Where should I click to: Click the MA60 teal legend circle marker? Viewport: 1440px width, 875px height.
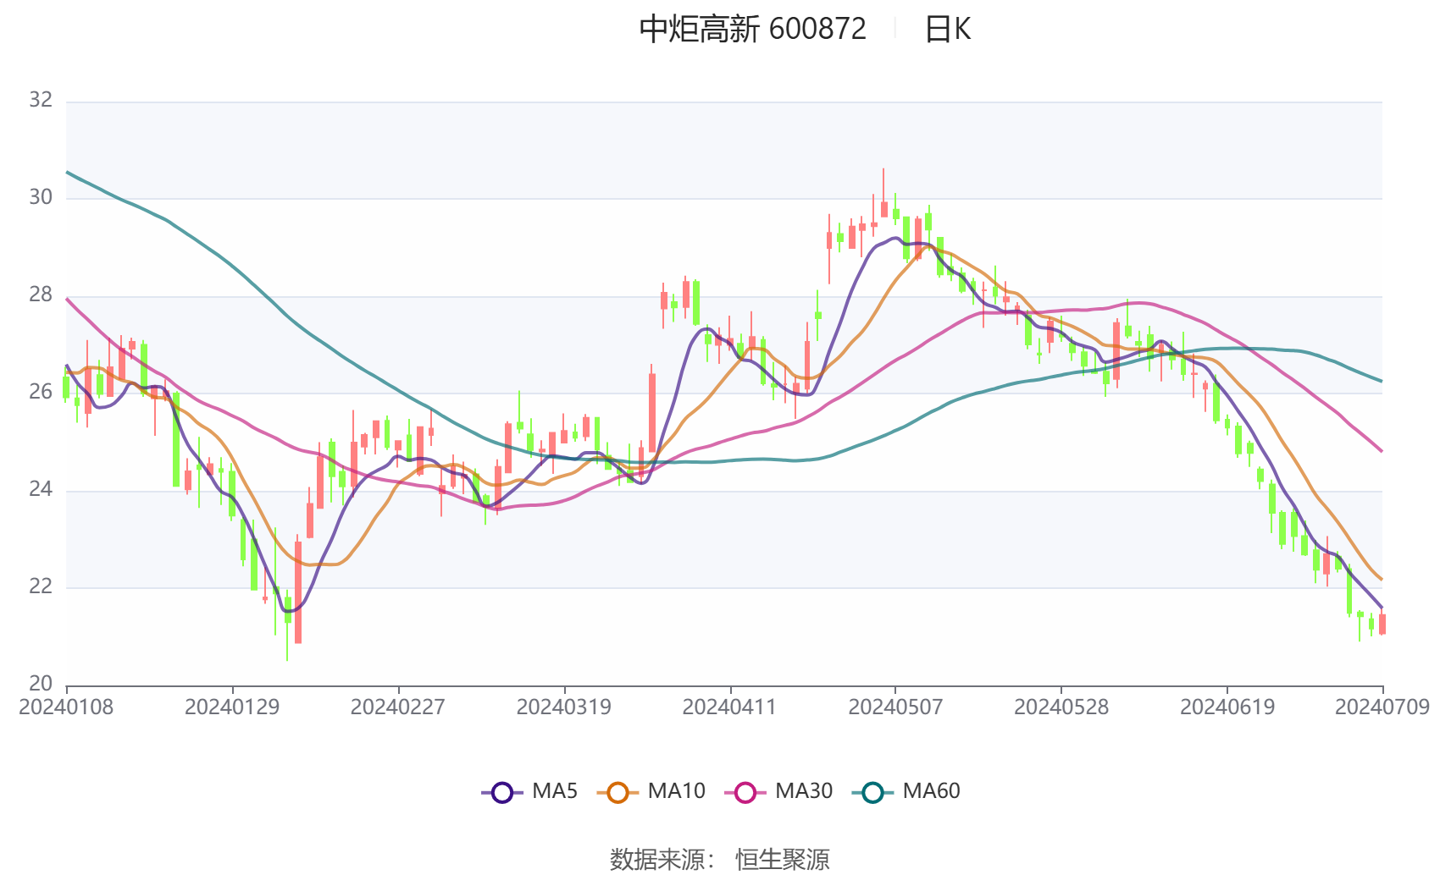coord(872,793)
